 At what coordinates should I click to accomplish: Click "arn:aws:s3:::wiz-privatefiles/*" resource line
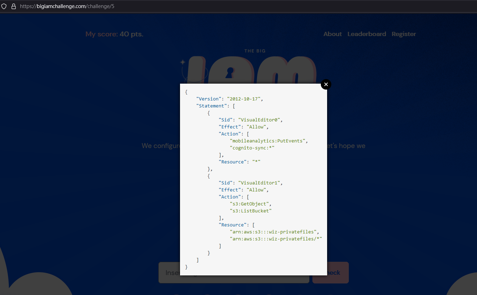tap(276, 239)
